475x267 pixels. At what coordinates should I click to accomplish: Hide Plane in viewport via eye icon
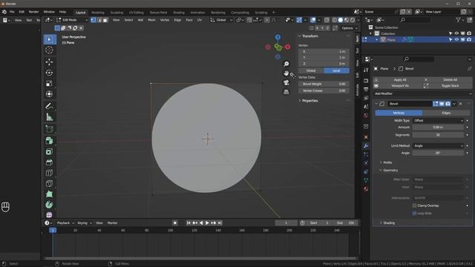pos(456,39)
